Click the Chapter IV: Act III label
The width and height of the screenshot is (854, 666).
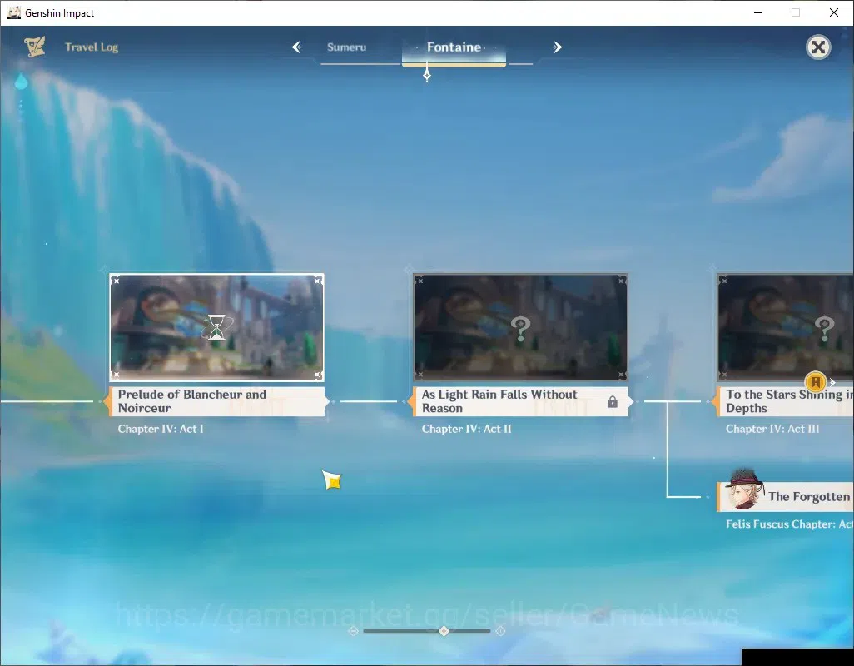tap(772, 429)
